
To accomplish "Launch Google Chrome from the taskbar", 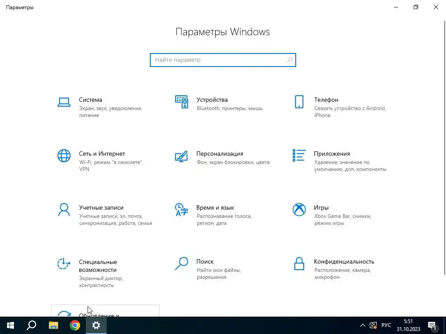I will [x=75, y=325].
